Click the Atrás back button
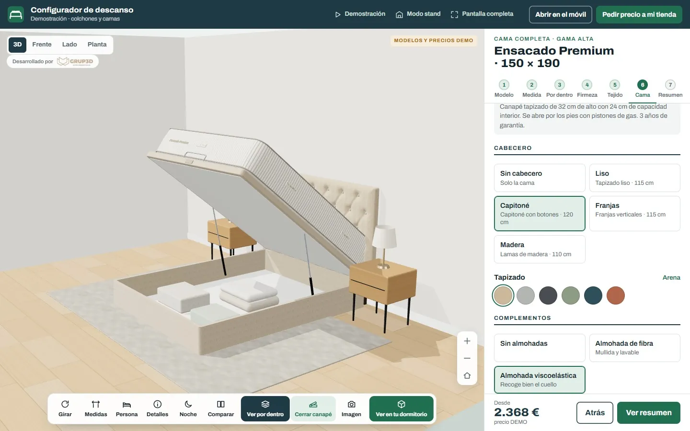 595,413
